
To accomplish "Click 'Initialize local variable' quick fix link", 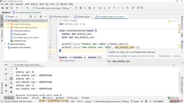I will pyautogui.click(x=124, y=56).
